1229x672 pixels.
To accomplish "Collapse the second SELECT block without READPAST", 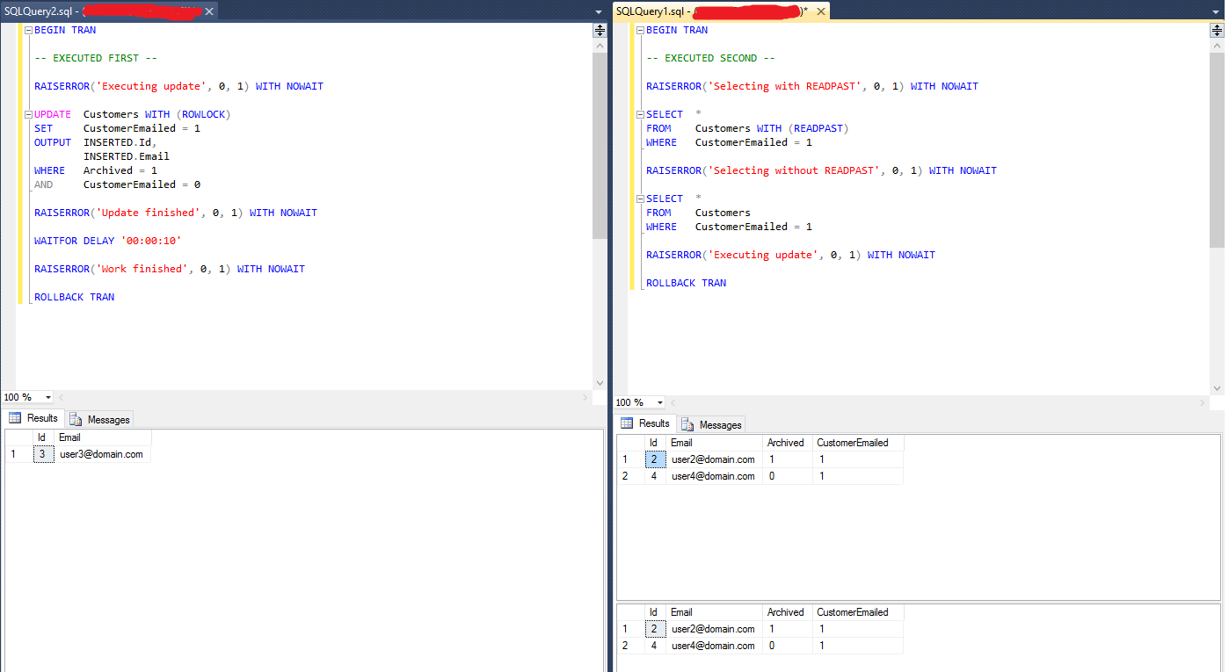I will pos(640,199).
